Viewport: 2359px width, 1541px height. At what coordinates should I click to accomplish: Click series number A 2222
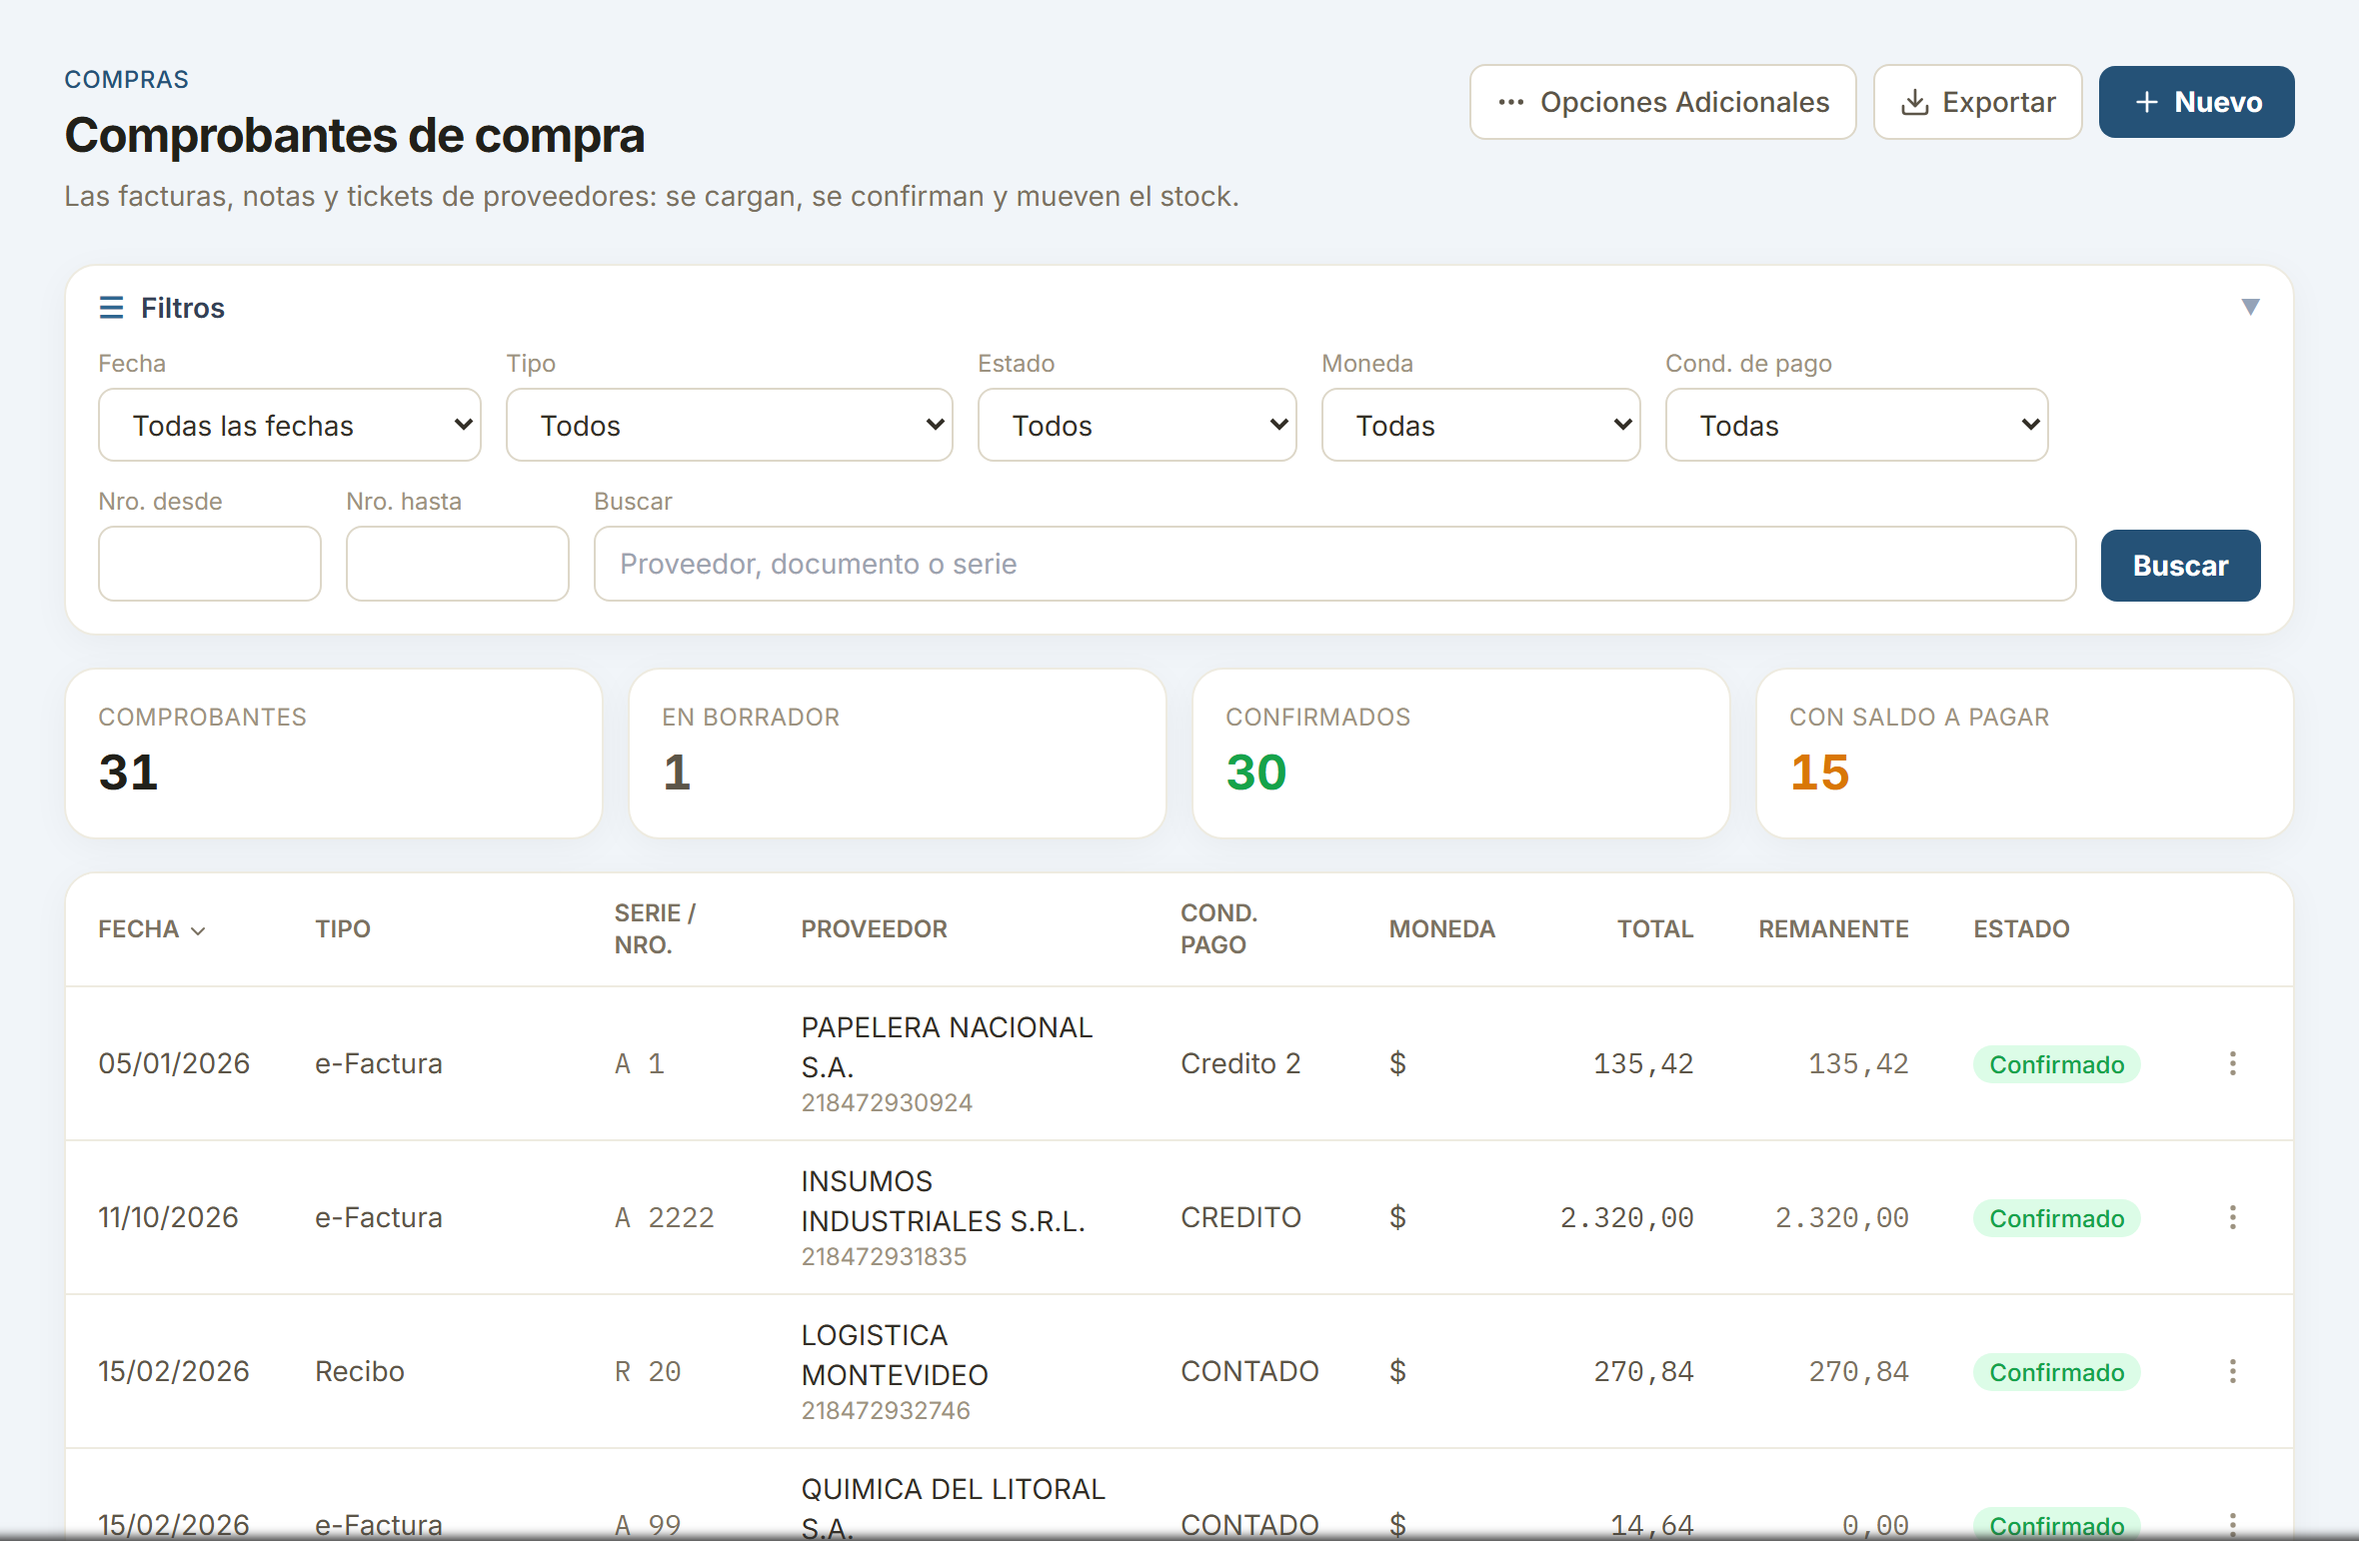tap(664, 1217)
